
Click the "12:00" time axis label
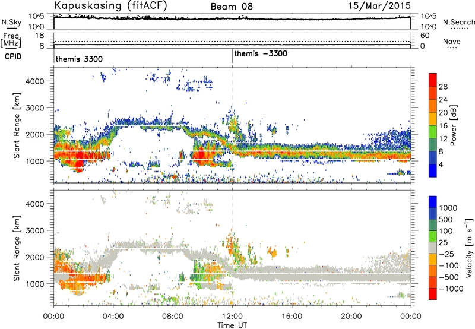click(232, 317)
